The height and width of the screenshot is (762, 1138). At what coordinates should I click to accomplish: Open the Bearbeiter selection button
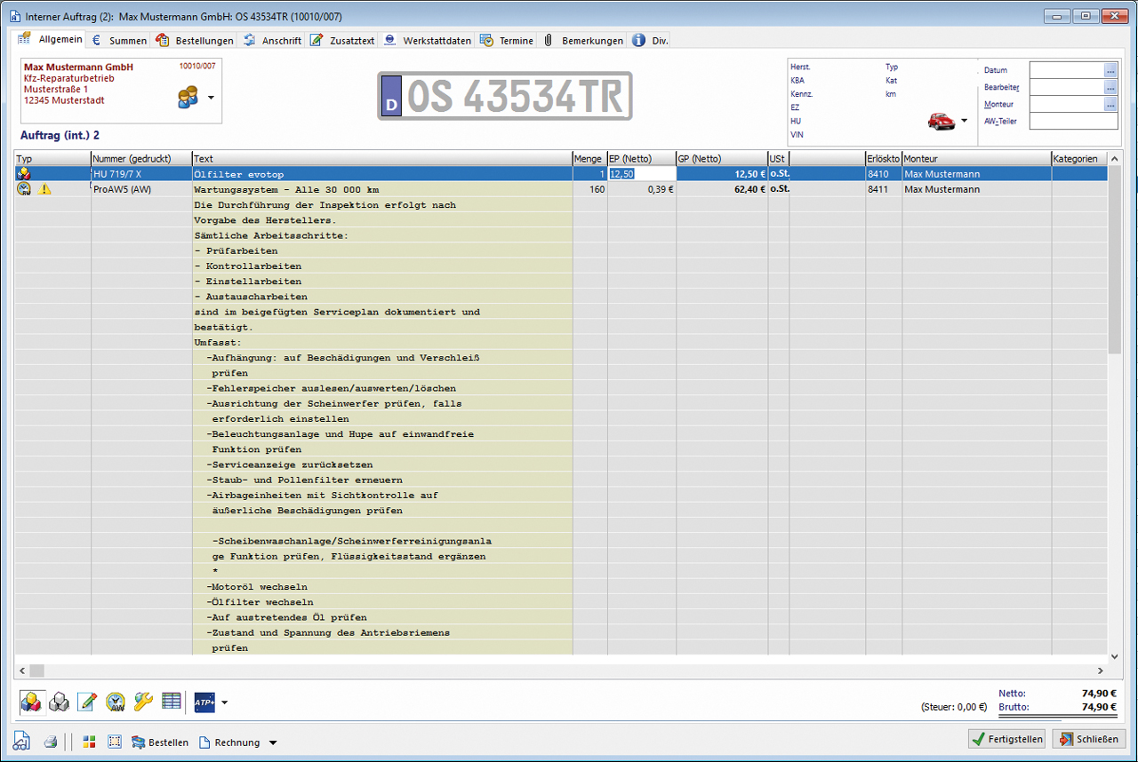pos(1110,87)
